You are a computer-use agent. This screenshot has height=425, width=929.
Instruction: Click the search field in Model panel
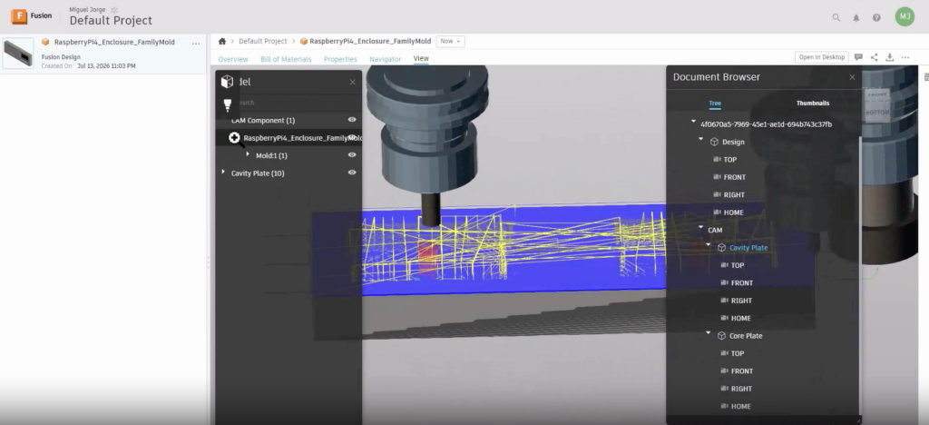[288, 103]
